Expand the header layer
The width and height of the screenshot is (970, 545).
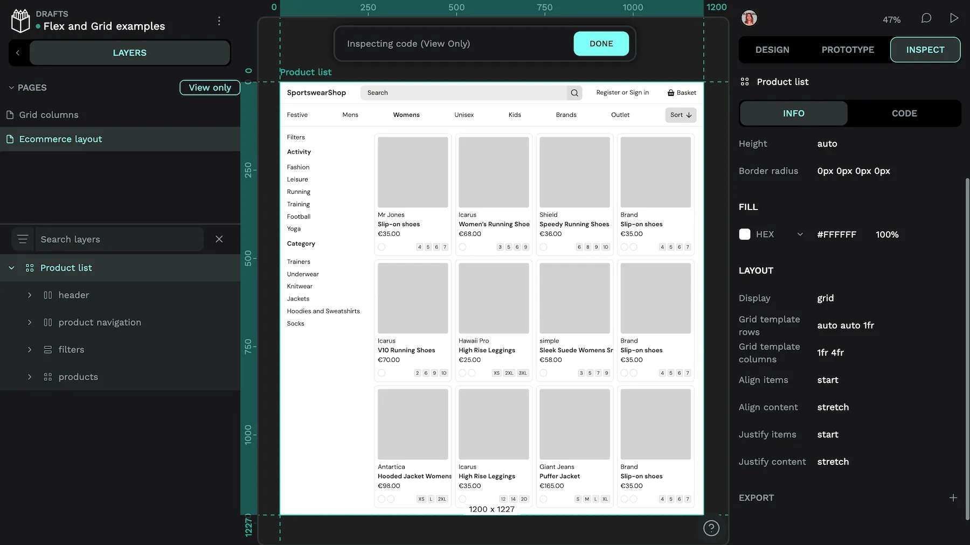(x=30, y=295)
